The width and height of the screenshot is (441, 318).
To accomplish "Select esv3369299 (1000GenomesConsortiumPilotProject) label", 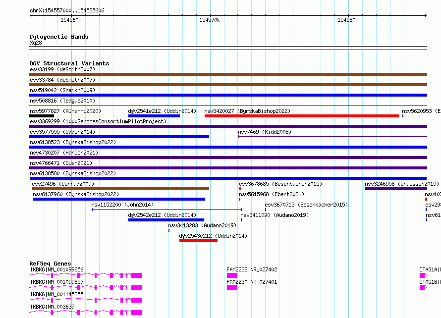I will point(98,121).
